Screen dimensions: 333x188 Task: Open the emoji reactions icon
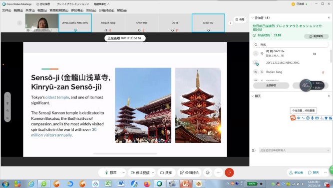tap(208, 173)
